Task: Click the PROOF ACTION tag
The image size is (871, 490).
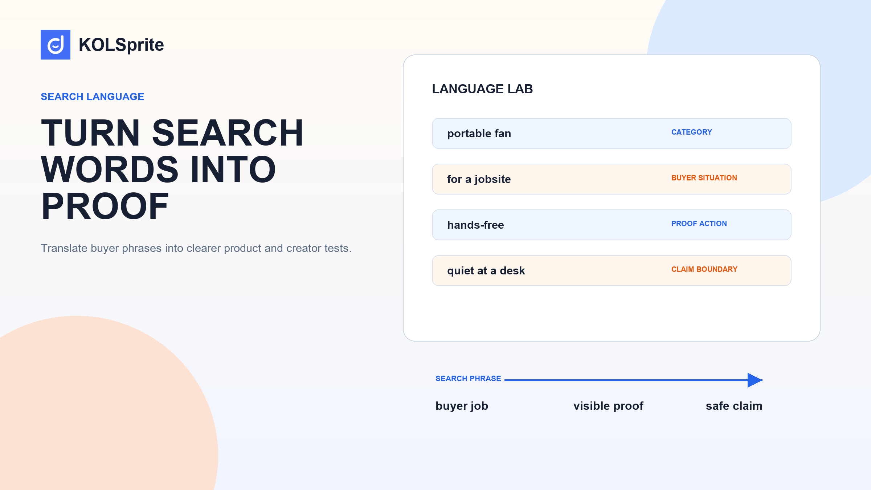Action: pos(699,224)
